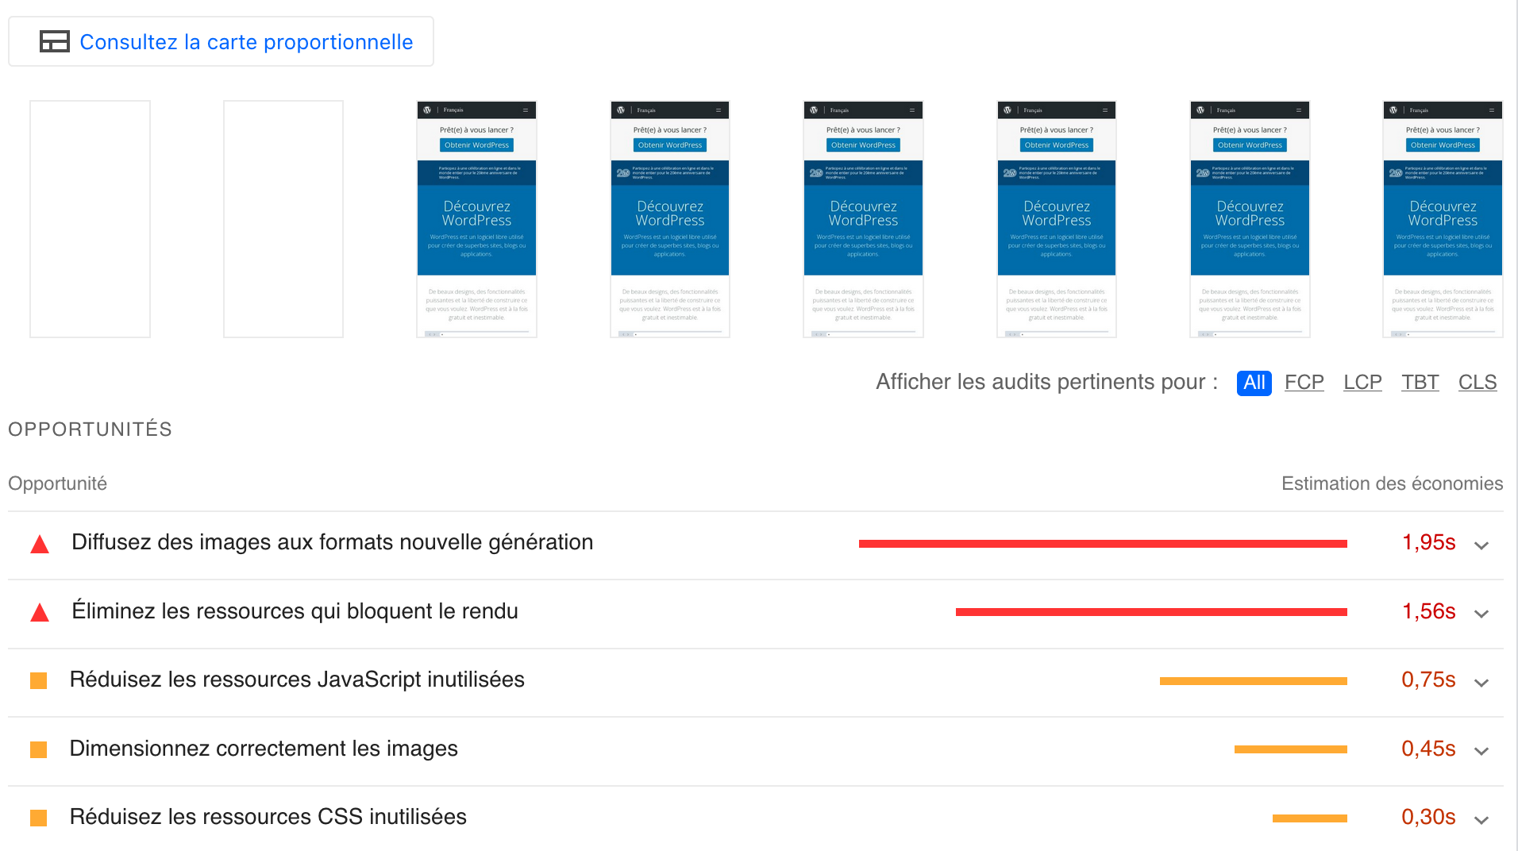
Task: Click the hamburger menu icon in the first thumbnail
Action: coord(526,110)
